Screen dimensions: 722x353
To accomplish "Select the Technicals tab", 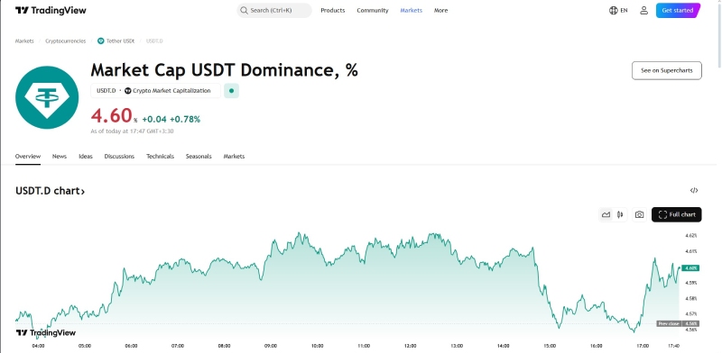I will tap(161, 157).
